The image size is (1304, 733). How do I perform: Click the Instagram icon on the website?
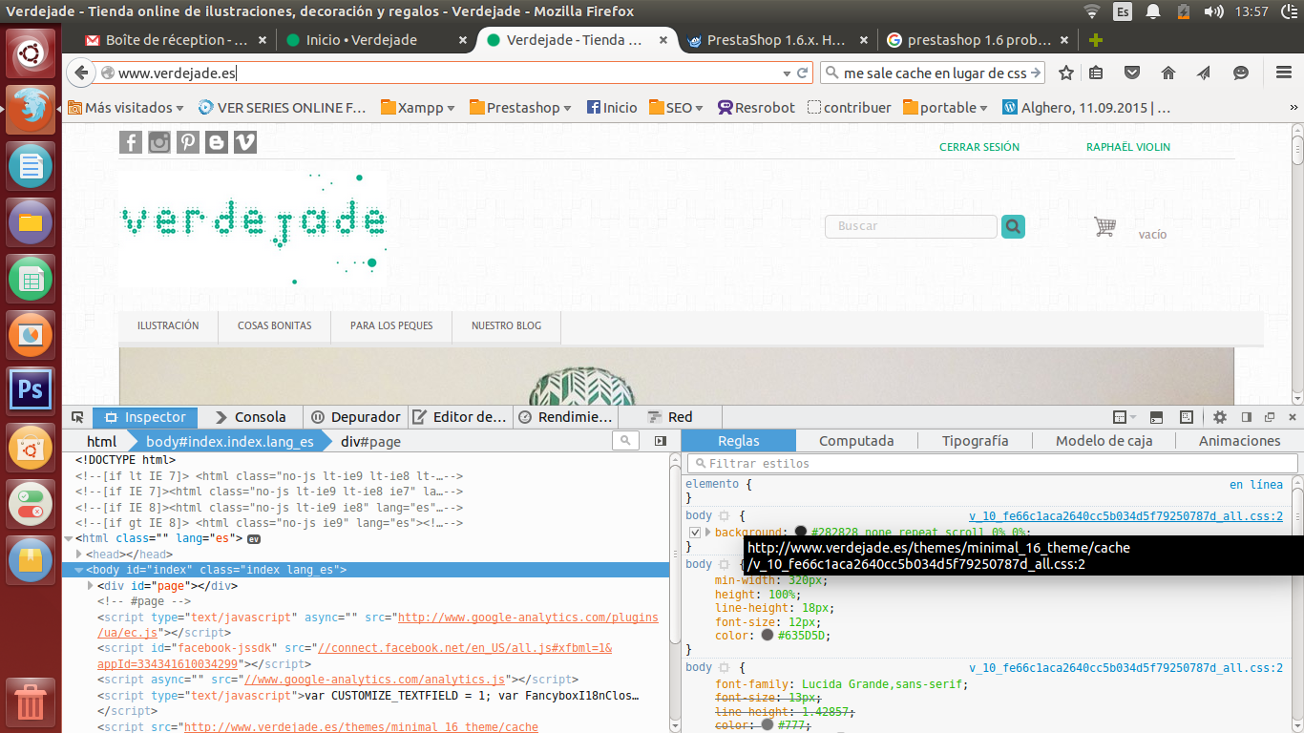[x=159, y=142]
